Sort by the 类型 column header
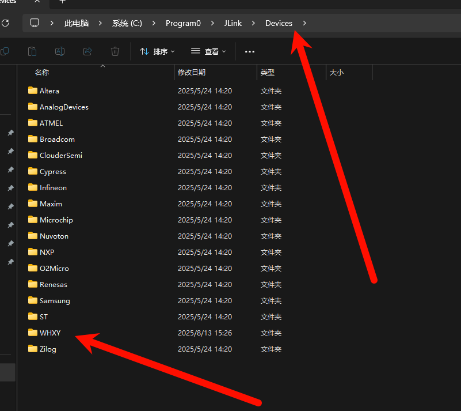 [x=268, y=73]
